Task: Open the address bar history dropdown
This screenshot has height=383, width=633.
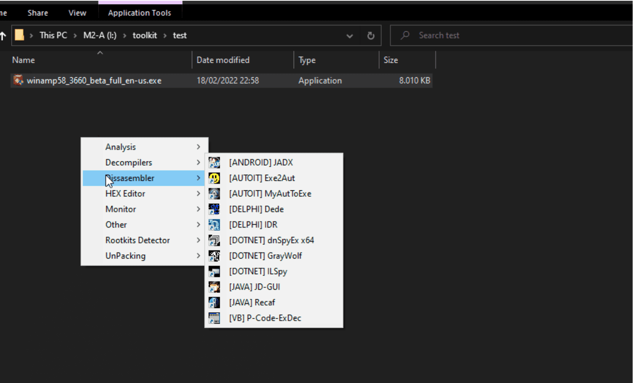Action: click(350, 36)
